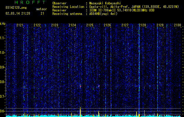
Task: Click the yellow signal spike after 2128
Action: tap(144, 113)
